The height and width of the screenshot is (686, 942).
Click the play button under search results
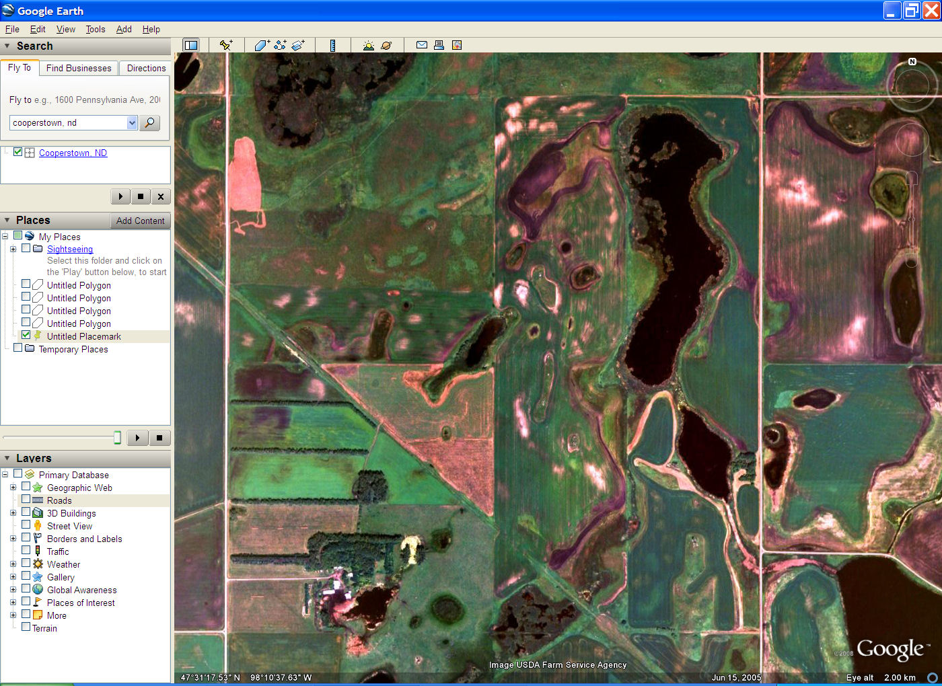pos(120,196)
